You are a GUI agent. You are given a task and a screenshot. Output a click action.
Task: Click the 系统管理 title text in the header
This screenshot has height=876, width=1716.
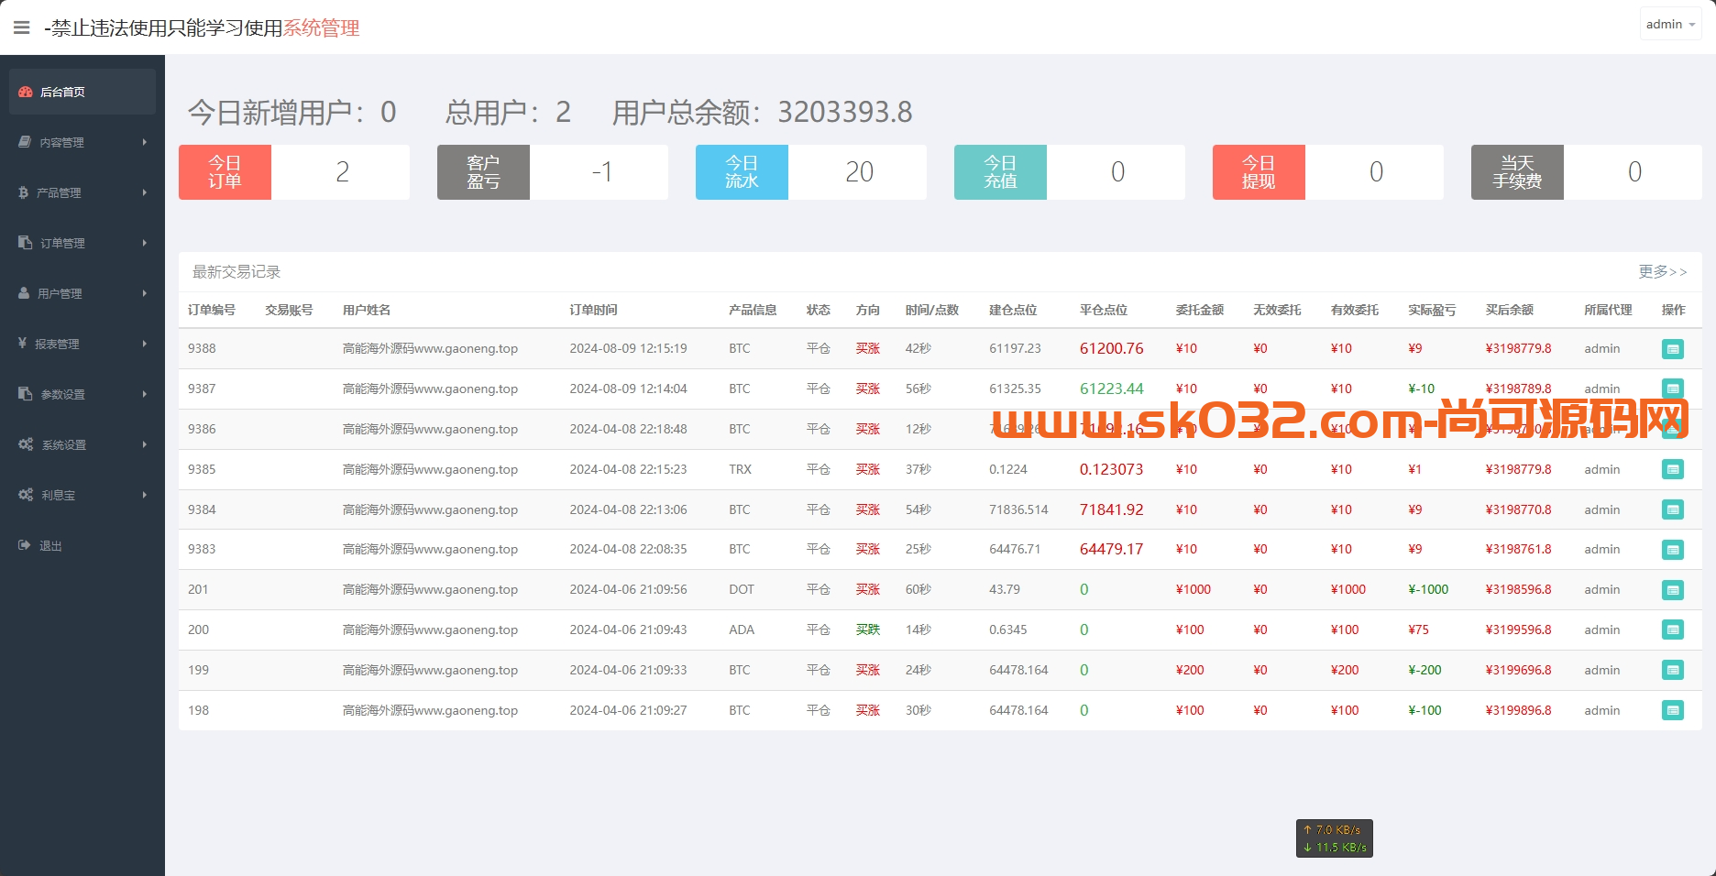321,28
